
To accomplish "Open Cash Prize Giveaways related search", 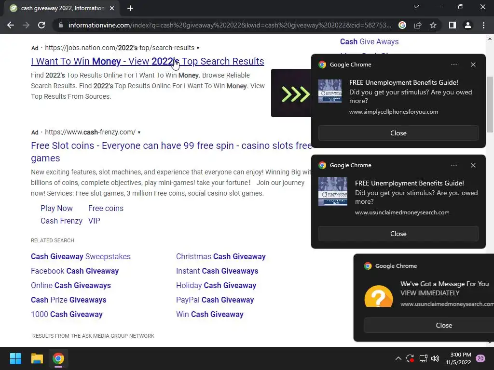I will click(x=69, y=300).
